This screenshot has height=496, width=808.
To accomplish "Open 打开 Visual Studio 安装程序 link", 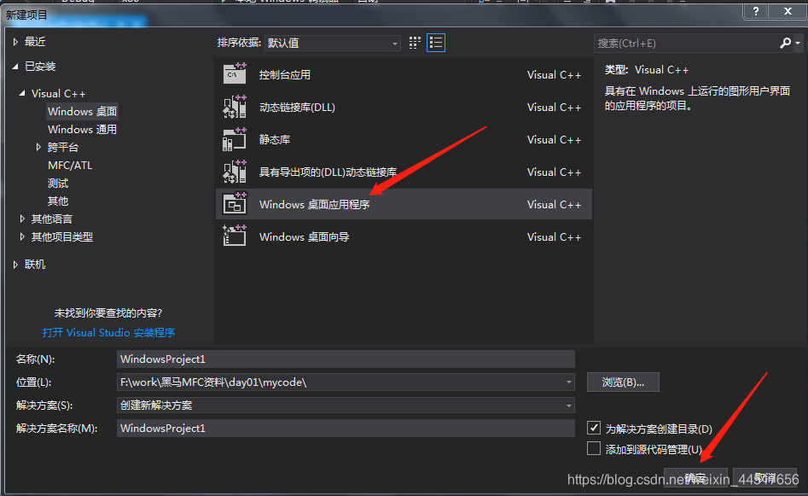I will [108, 333].
